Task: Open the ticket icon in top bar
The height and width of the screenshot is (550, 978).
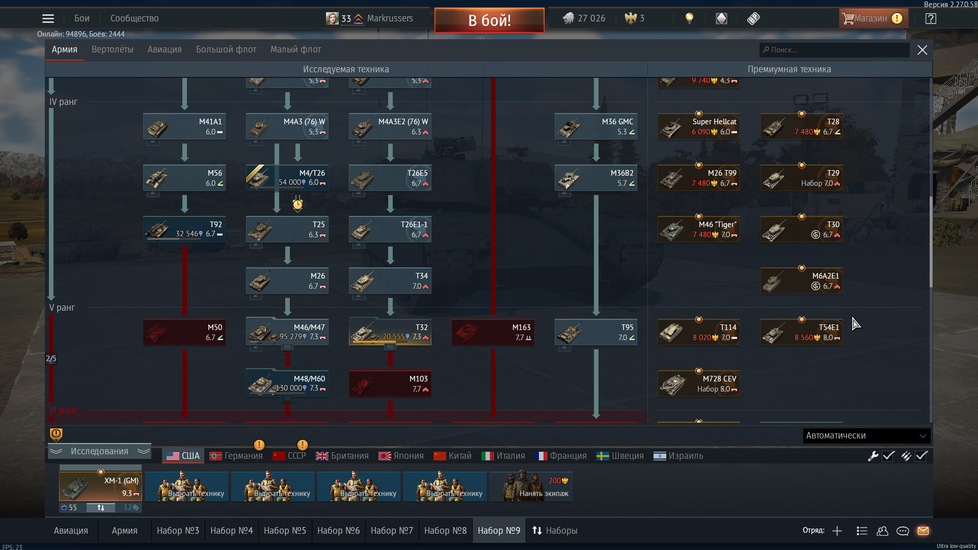Action: coord(753,19)
